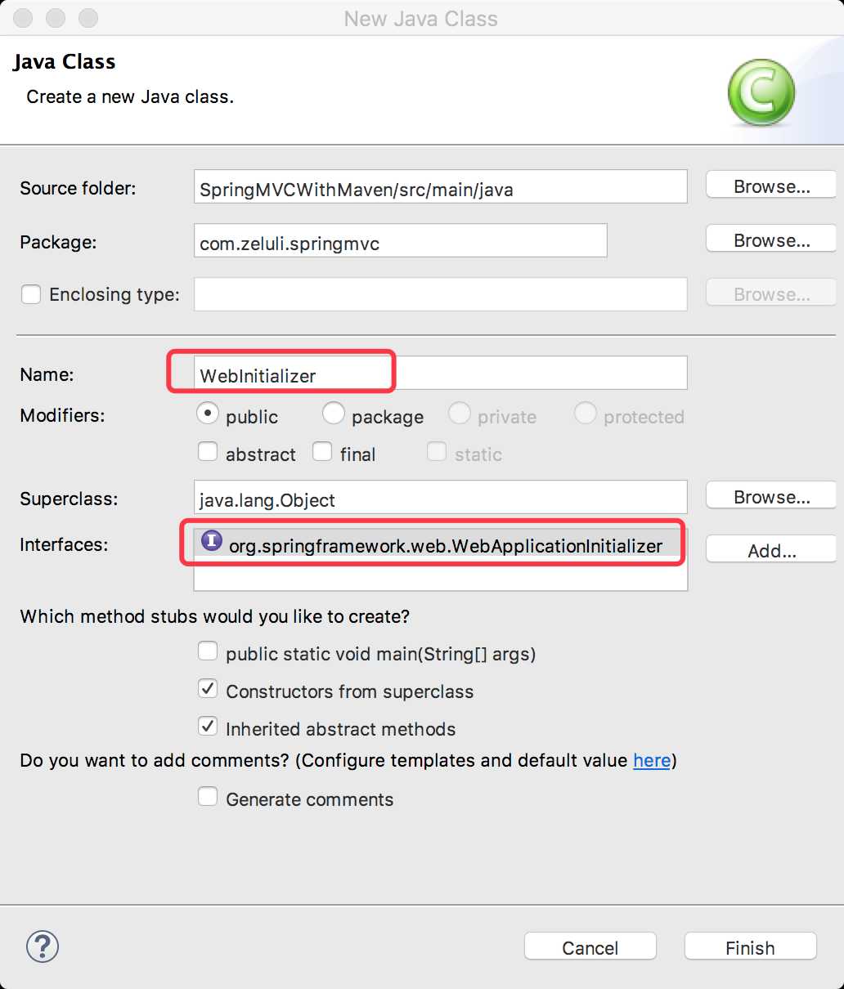This screenshot has width=844, height=989.
Task: Click the help question mark icon
Action: pos(43,946)
